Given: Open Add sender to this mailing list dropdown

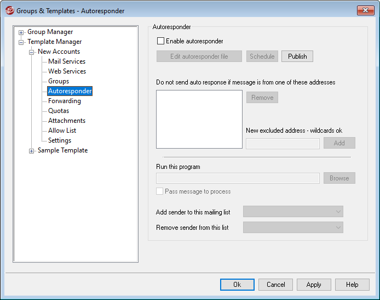Looking at the screenshot, I should click(x=293, y=212).
